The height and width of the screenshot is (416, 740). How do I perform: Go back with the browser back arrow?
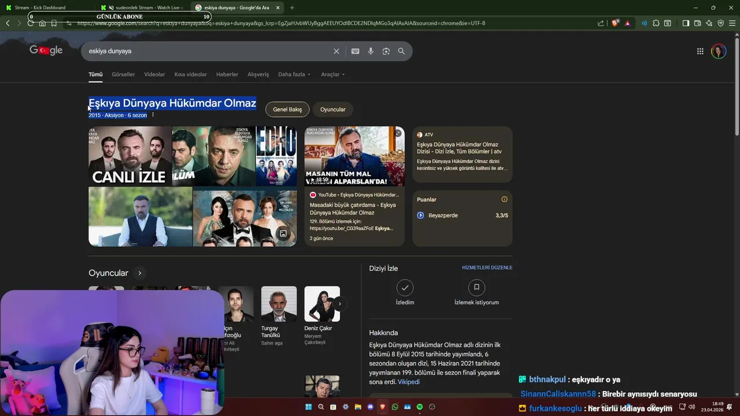pyautogui.click(x=8, y=23)
